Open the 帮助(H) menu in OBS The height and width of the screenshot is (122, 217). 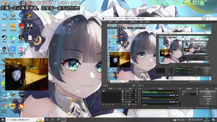coord(148,22)
